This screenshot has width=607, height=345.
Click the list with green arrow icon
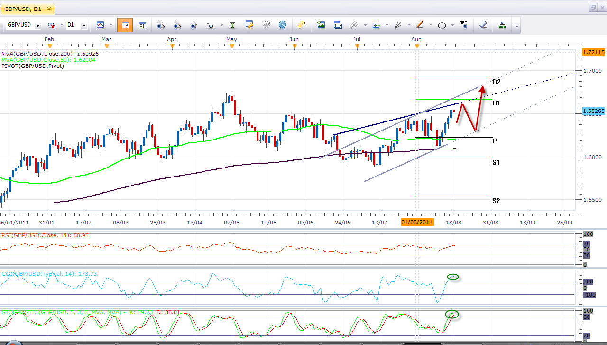(x=377, y=25)
